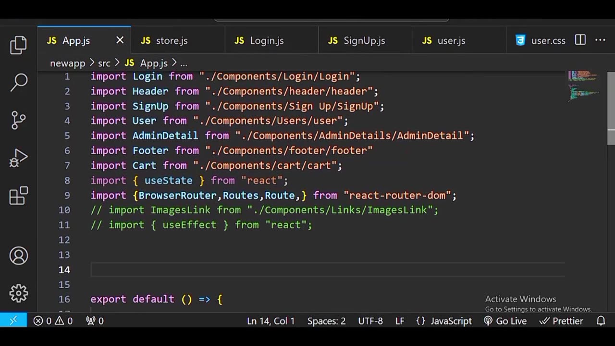Click the commented ImagesLink import line

[264, 210]
